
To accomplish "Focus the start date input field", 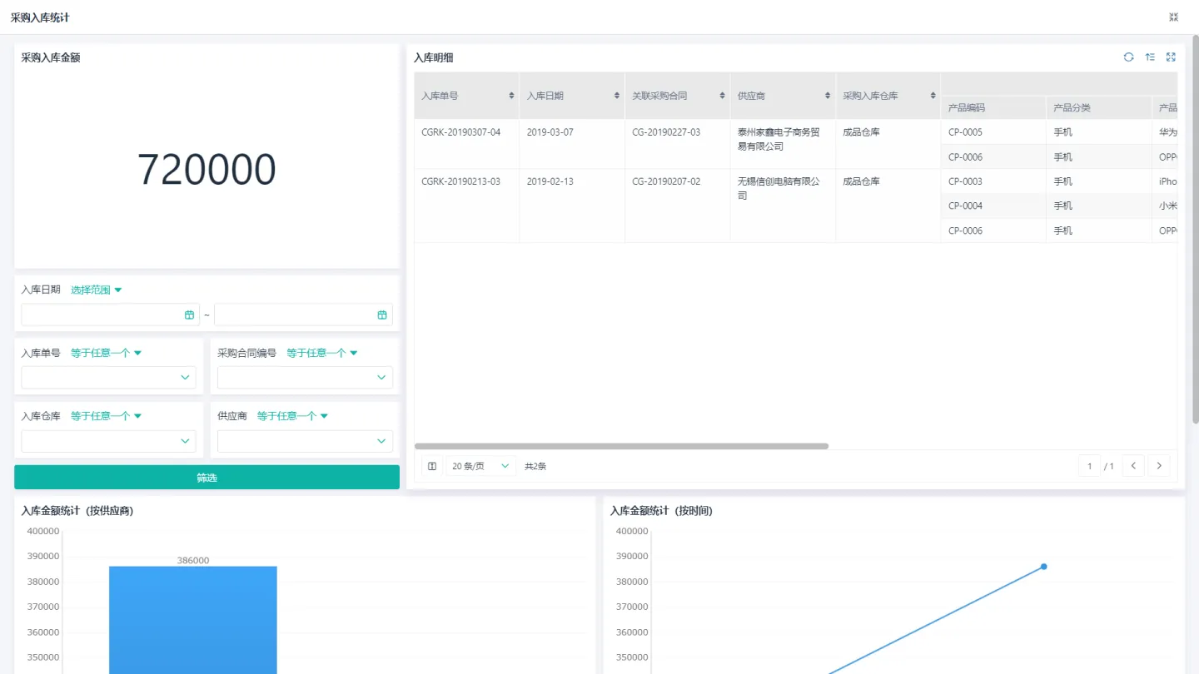I will (110, 315).
